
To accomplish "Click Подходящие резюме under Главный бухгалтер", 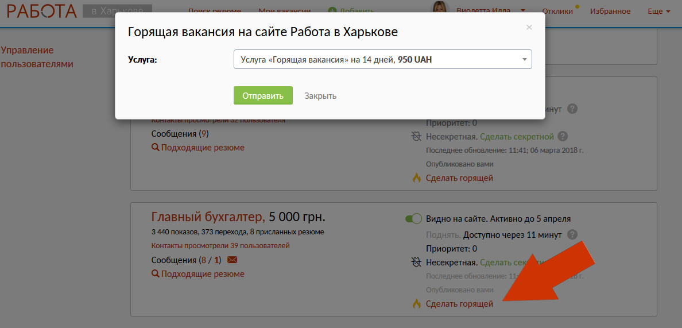I will [203, 274].
